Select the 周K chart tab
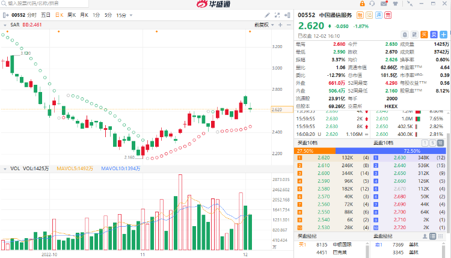 click(72, 15)
